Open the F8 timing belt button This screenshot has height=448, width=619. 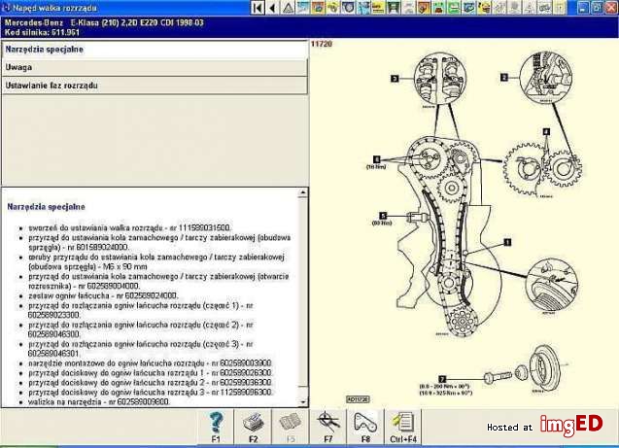(x=365, y=427)
